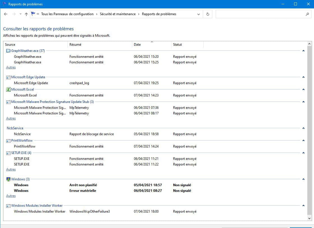This screenshot has width=314, height=228.
Task: Collapse the SETUP.EXE (4) group
Action: [303, 153]
